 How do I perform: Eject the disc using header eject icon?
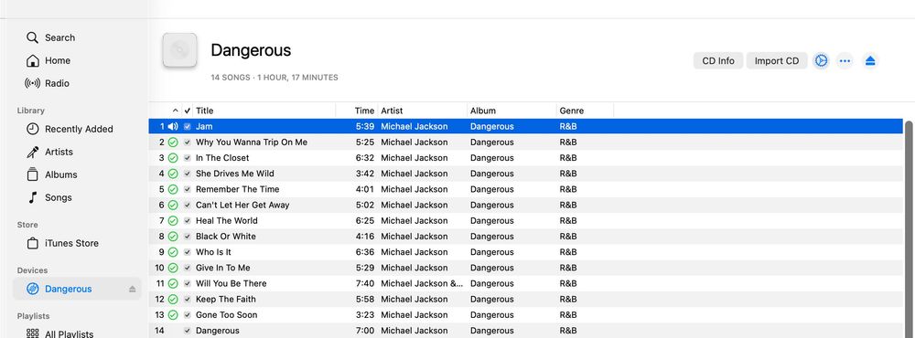point(870,60)
